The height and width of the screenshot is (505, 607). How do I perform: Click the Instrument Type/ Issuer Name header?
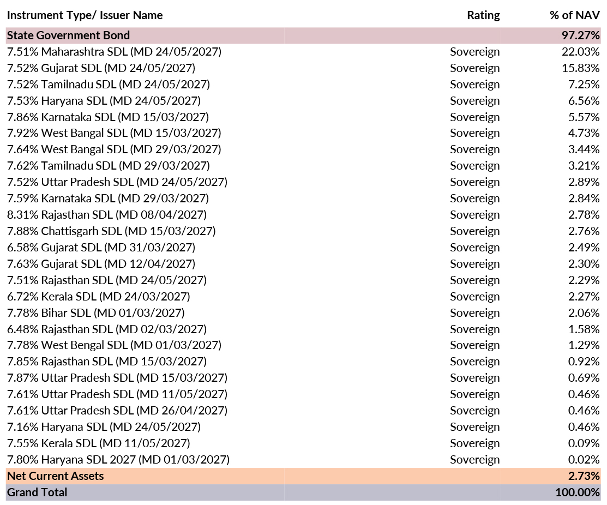pyautogui.click(x=85, y=15)
